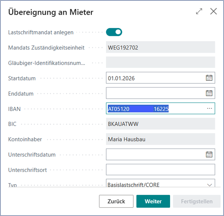Viewport: 224px width, 216px height.
Task: Click the greyed-out Fertigstellen button
Action: [x=197, y=201]
